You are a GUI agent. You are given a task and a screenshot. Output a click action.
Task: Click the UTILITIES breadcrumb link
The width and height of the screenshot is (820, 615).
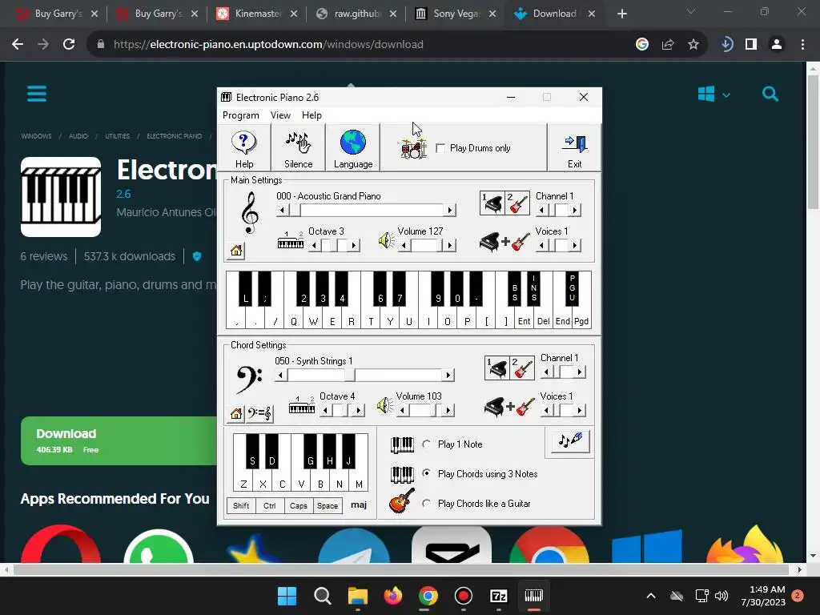117,136
